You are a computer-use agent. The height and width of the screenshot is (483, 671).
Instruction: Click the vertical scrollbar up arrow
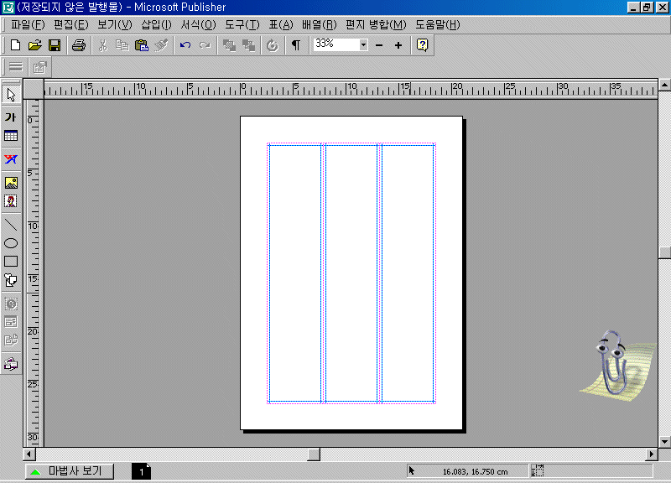pyautogui.click(x=664, y=85)
